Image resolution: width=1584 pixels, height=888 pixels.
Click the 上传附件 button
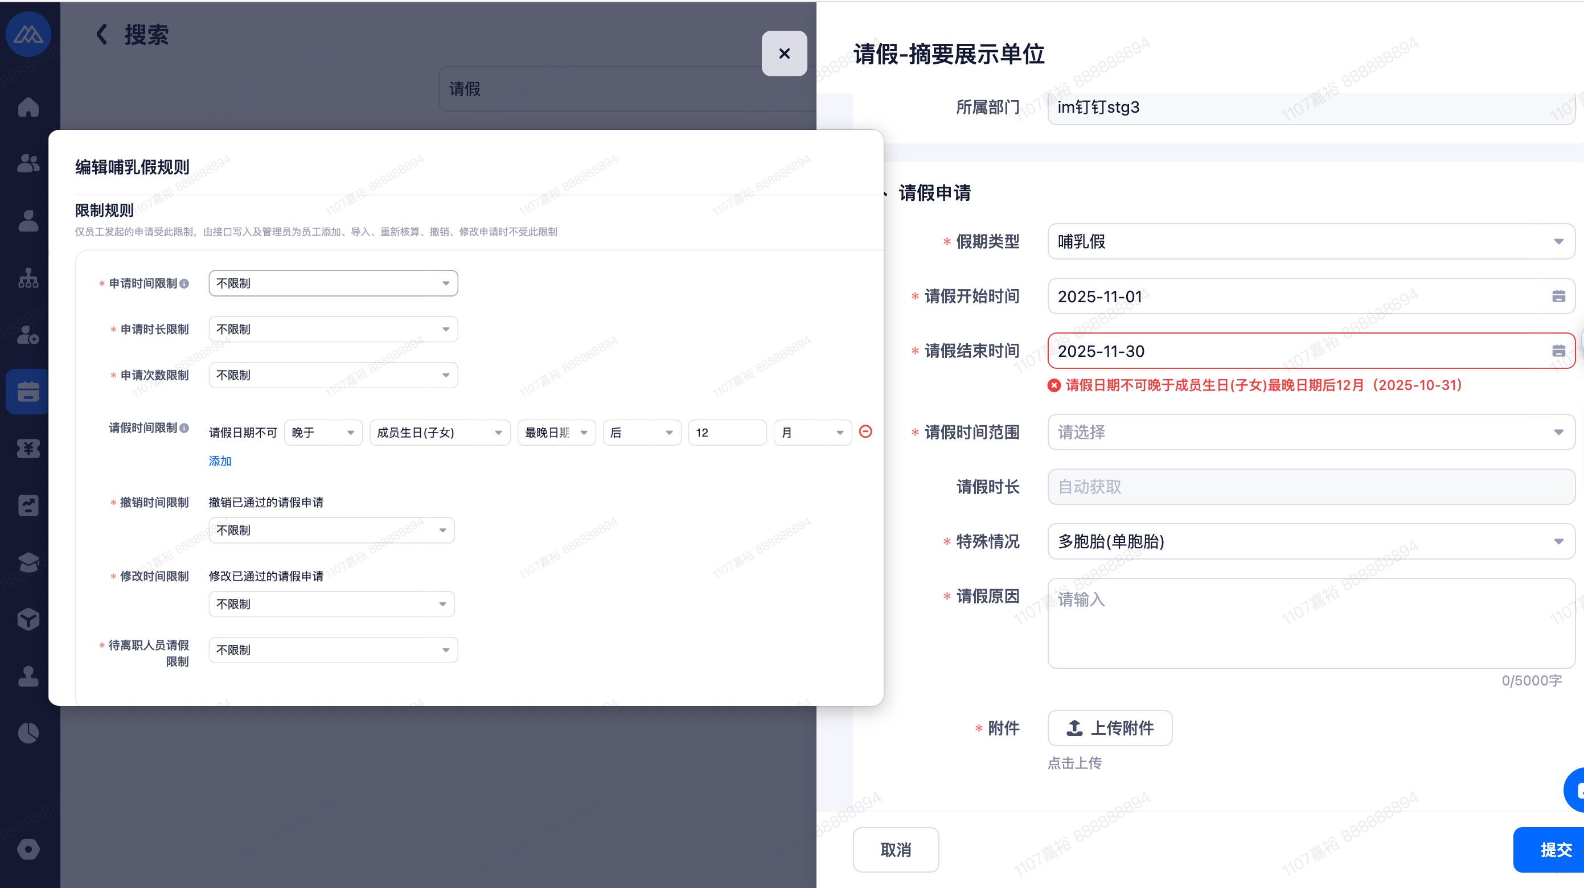point(1109,728)
